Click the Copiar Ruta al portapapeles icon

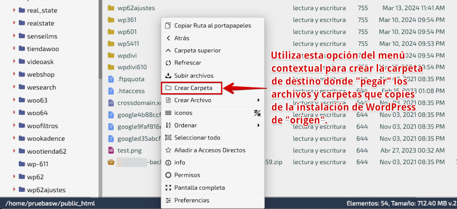pyautogui.click(x=168, y=26)
